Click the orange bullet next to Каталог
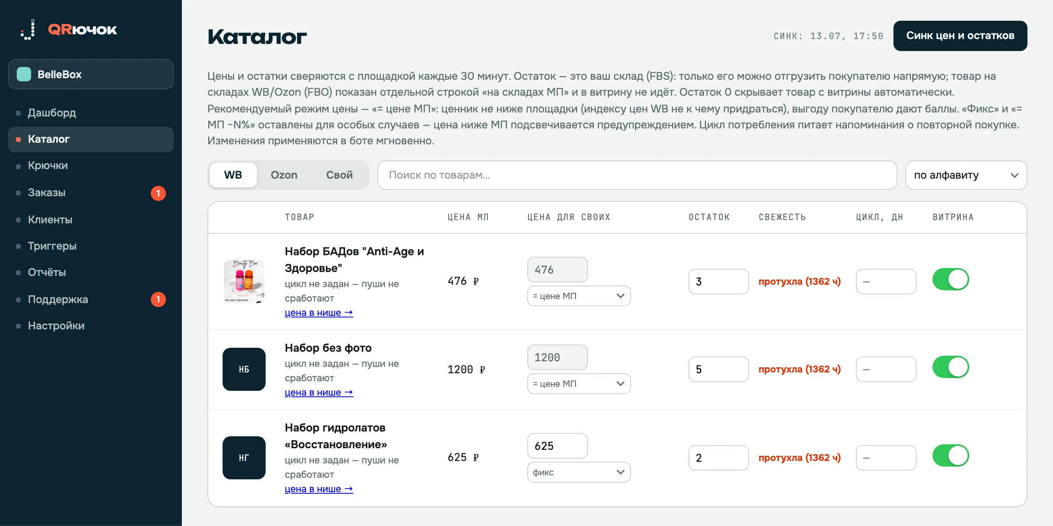This screenshot has width=1053, height=526. pyautogui.click(x=18, y=139)
